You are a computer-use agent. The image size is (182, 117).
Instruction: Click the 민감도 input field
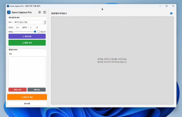point(18,27)
